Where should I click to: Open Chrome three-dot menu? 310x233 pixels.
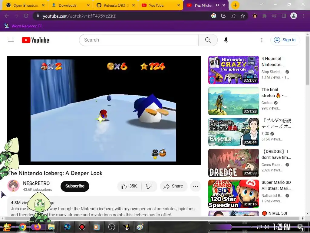(x=303, y=16)
